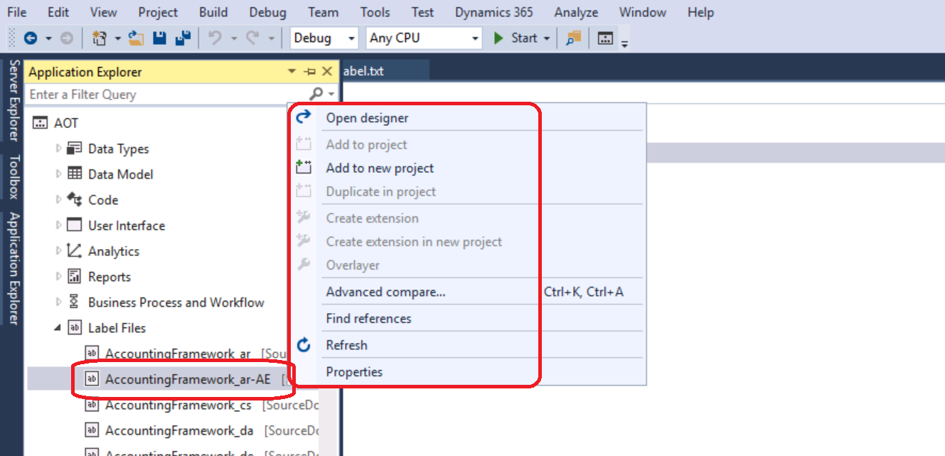This screenshot has height=456, width=945.
Task: Open the Any CPU platform dropdown
Action: click(474, 38)
